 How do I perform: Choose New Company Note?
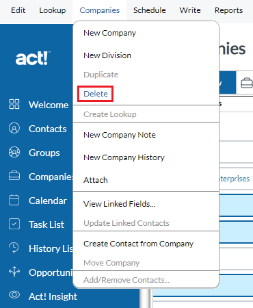coord(120,135)
